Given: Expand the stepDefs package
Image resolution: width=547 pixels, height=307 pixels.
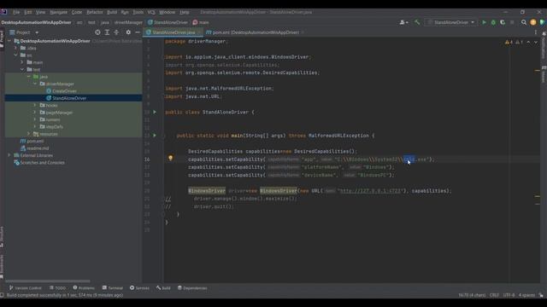Looking at the screenshot, I should point(35,127).
